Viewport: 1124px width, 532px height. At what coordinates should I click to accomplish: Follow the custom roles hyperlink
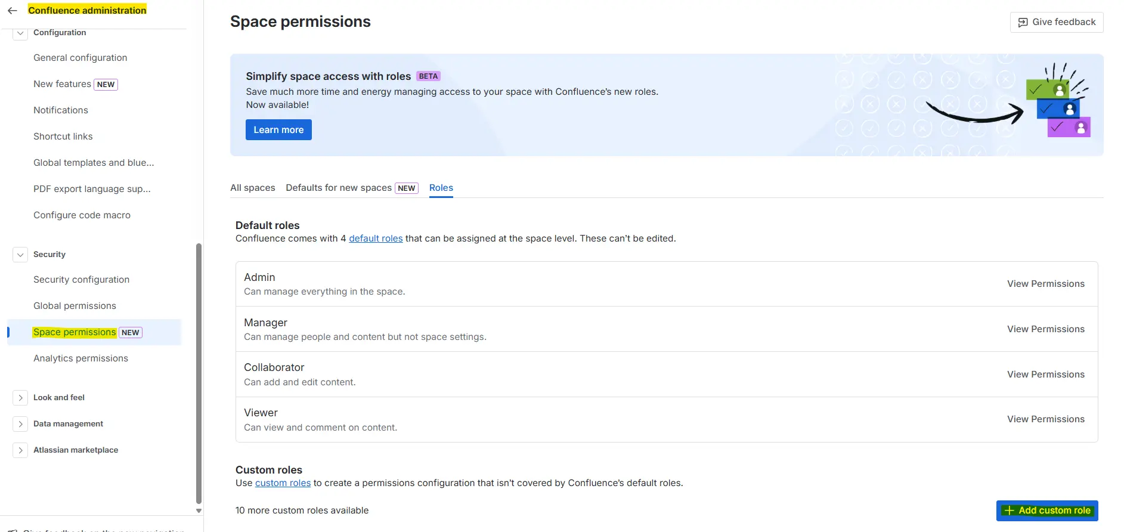coord(283,483)
